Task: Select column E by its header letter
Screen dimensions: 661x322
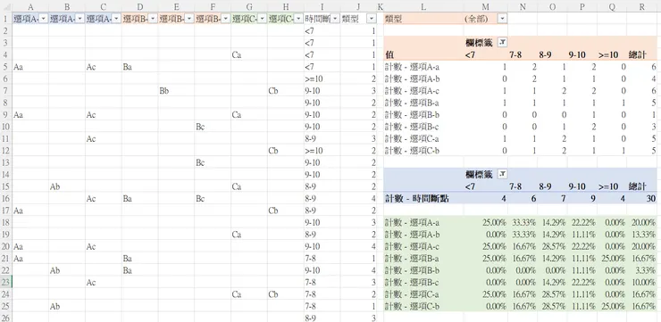Action: click(x=176, y=7)
